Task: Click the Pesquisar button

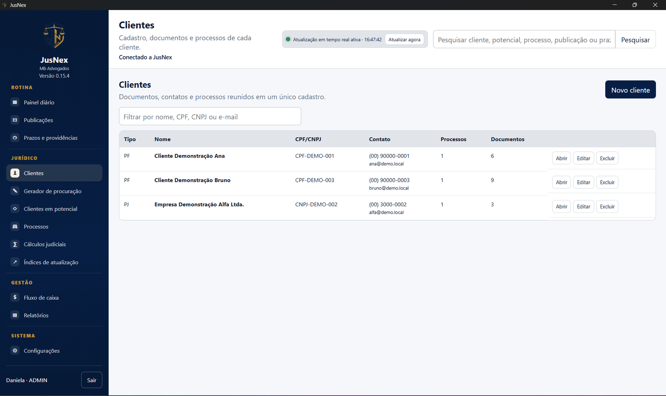Action: [635, 39]
